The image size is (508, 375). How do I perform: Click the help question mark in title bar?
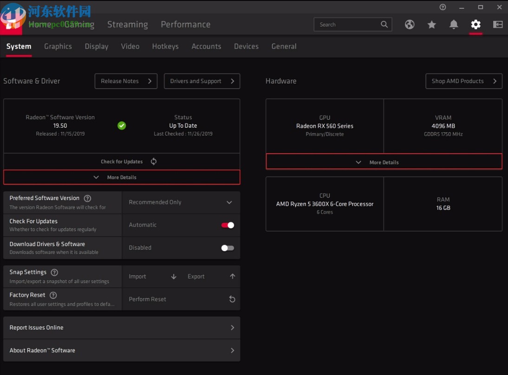point(443,7)
